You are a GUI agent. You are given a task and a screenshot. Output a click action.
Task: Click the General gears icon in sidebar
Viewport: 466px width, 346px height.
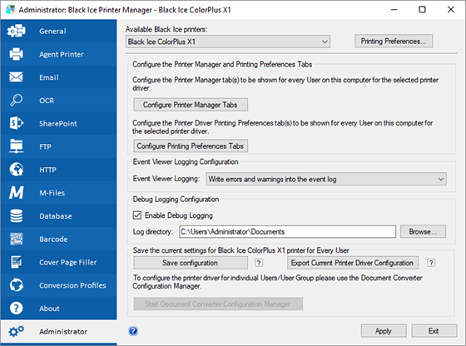pyautogui.click(x=17, y=31)
